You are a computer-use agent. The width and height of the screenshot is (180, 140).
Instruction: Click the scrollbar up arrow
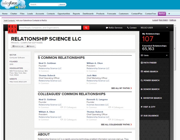click(x=175, y=26)
